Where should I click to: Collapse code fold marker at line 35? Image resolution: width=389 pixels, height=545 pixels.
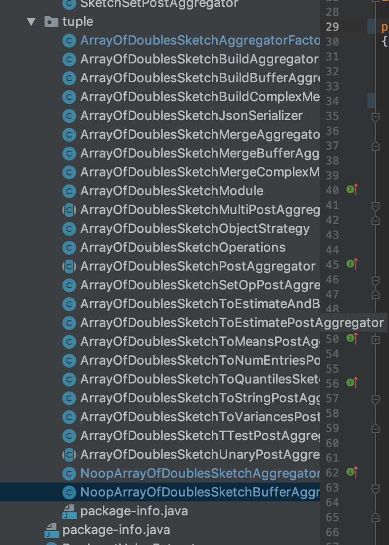tap(376, 117)
